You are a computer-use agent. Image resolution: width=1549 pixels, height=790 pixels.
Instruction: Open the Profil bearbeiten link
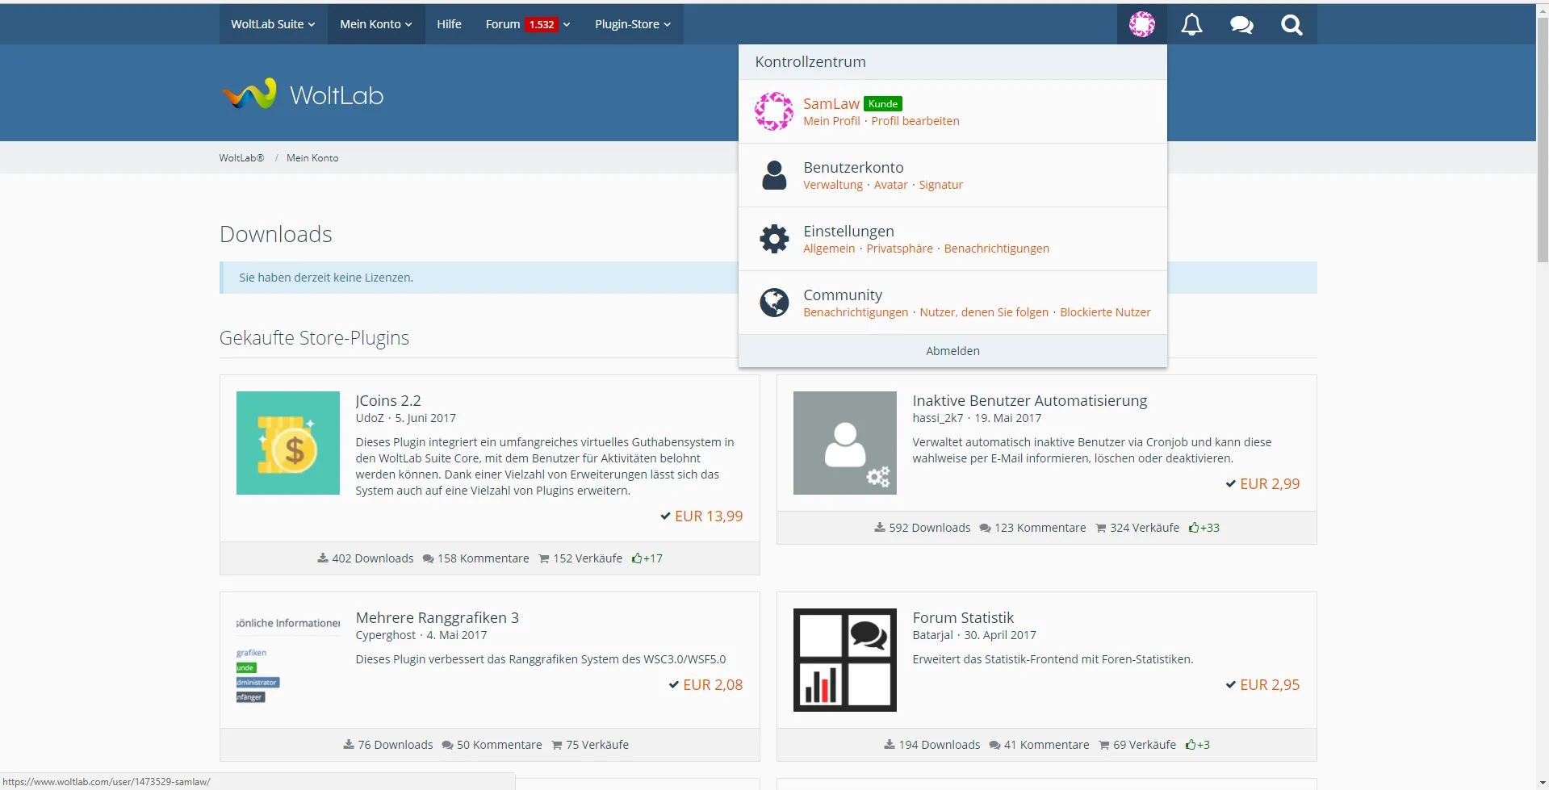coord(915,121)
